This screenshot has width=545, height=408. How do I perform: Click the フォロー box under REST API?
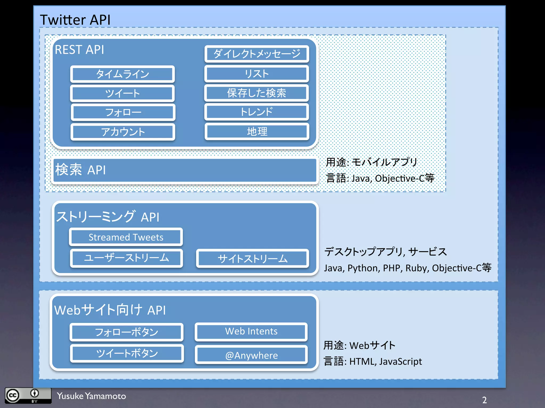(x=123, y=112)
